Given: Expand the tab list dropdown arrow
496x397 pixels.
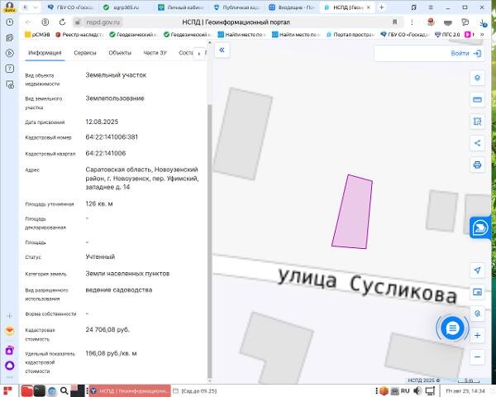Looking at the screenshot, I should tap(35, 7).
